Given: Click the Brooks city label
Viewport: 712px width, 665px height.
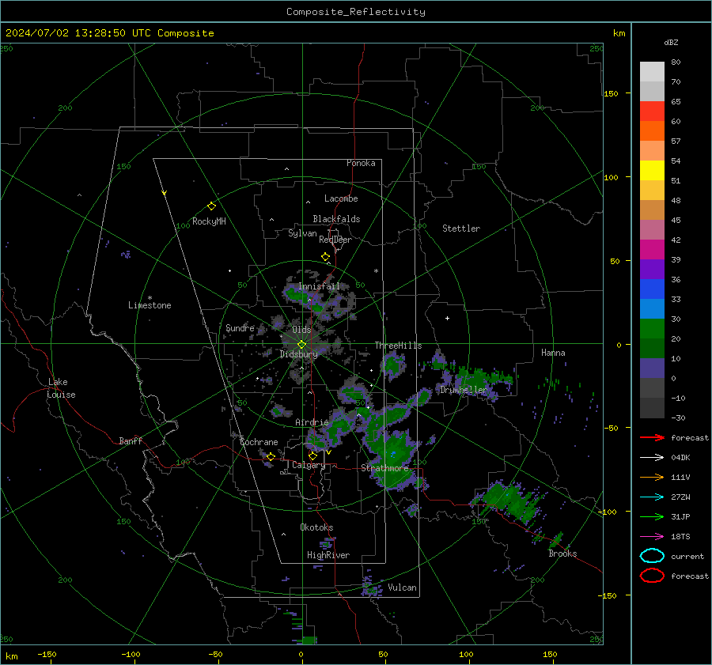Looking at the screenshot, I should coord(562,554).
